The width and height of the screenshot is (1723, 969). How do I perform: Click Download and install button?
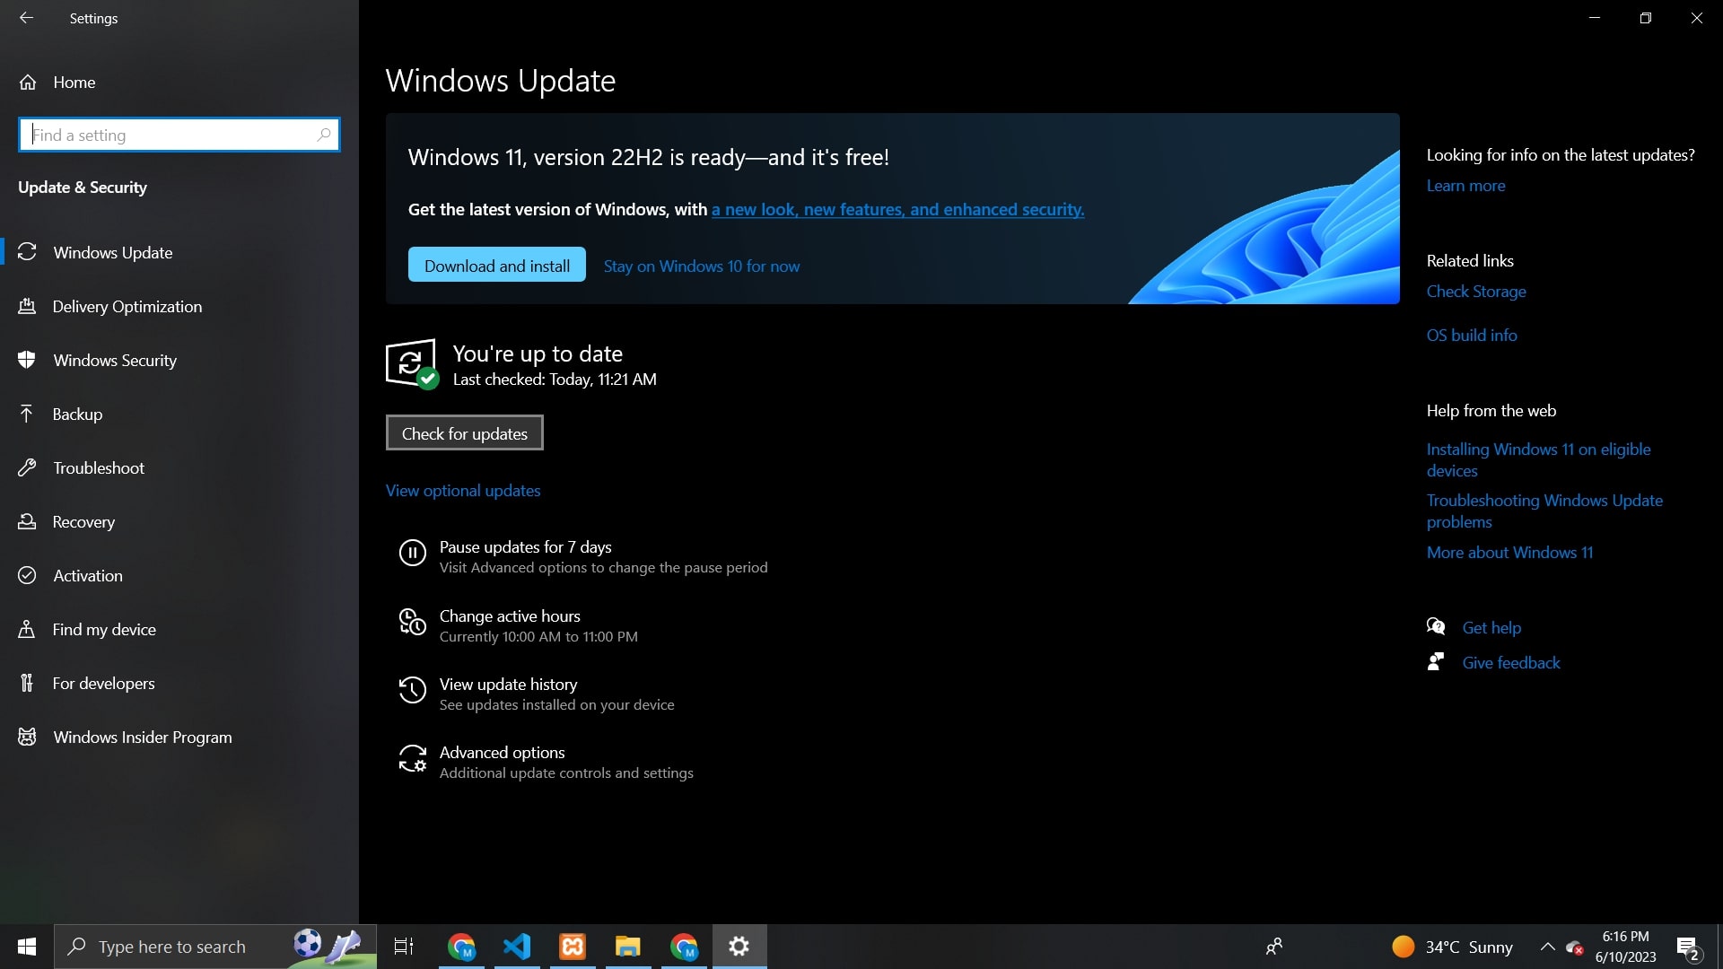click(x=496, y=266)
